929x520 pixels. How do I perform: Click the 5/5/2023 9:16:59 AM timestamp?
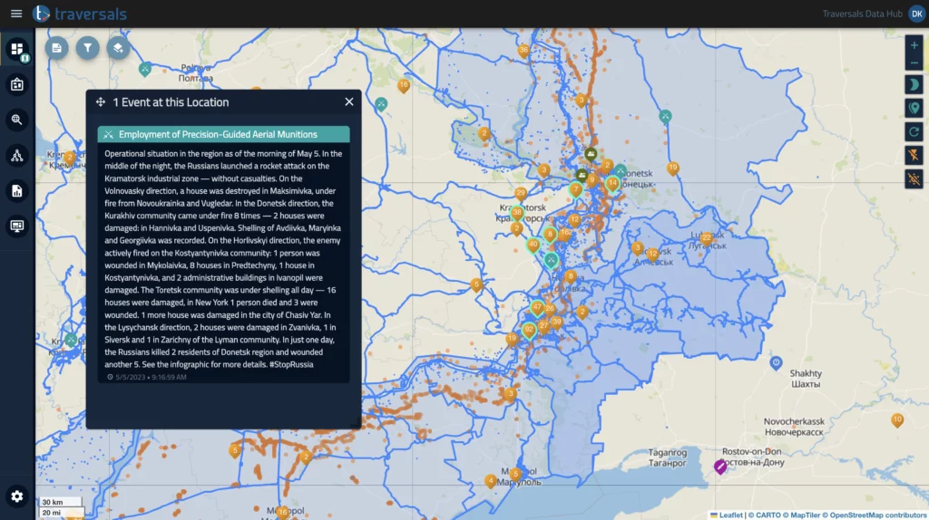[x=151, y=377]
